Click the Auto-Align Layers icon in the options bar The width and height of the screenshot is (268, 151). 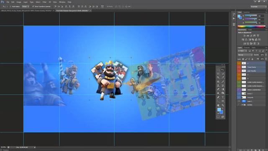pos(102,7)
